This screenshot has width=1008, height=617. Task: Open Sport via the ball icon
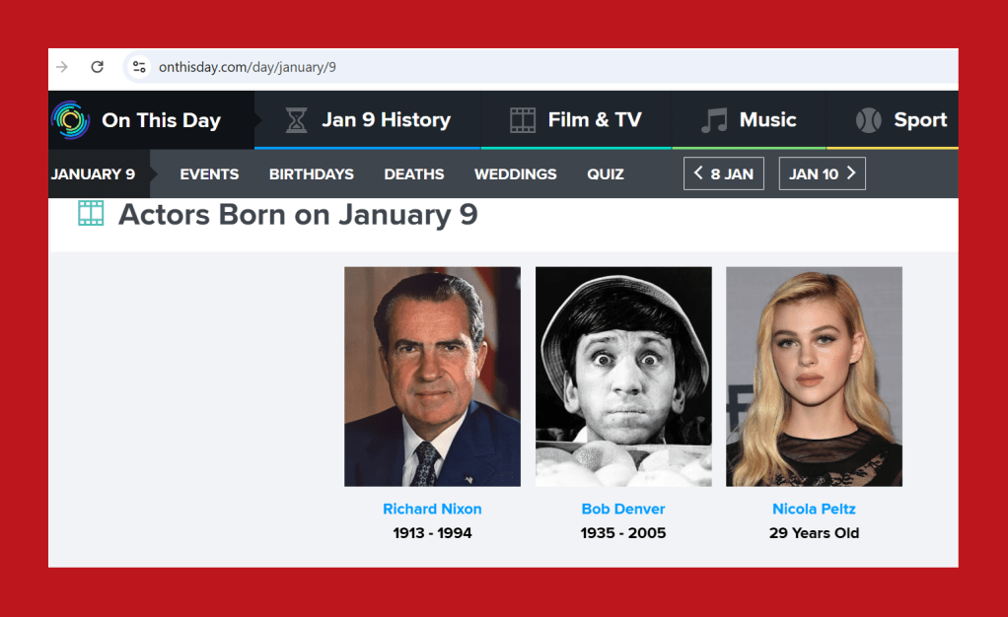pos(869,120)
